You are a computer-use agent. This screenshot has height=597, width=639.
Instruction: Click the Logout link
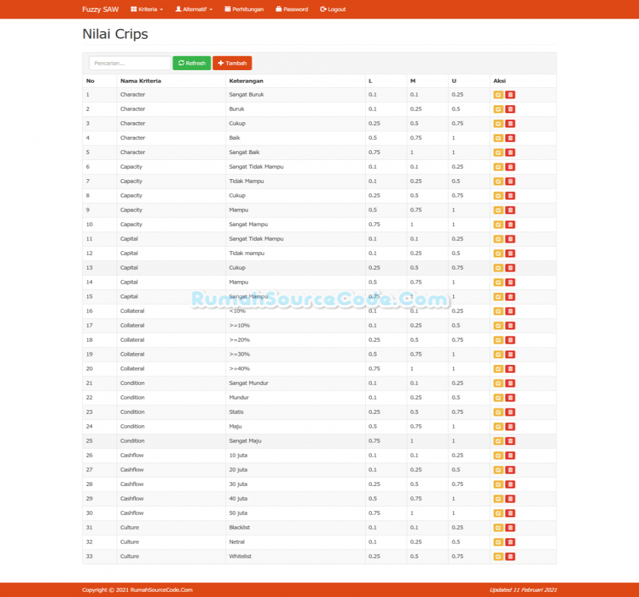[333, 9]
